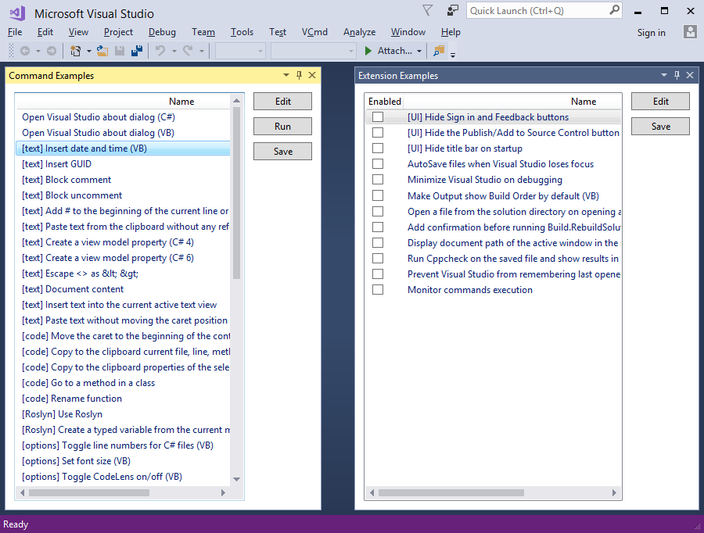Screen dimensions: 704x533
Task: Click the notifications flag icon
Action: pos(427,10)
